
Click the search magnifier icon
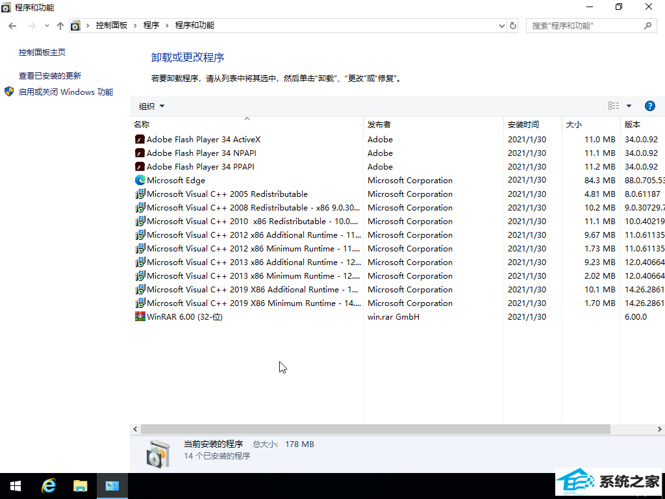coord(647,25)
